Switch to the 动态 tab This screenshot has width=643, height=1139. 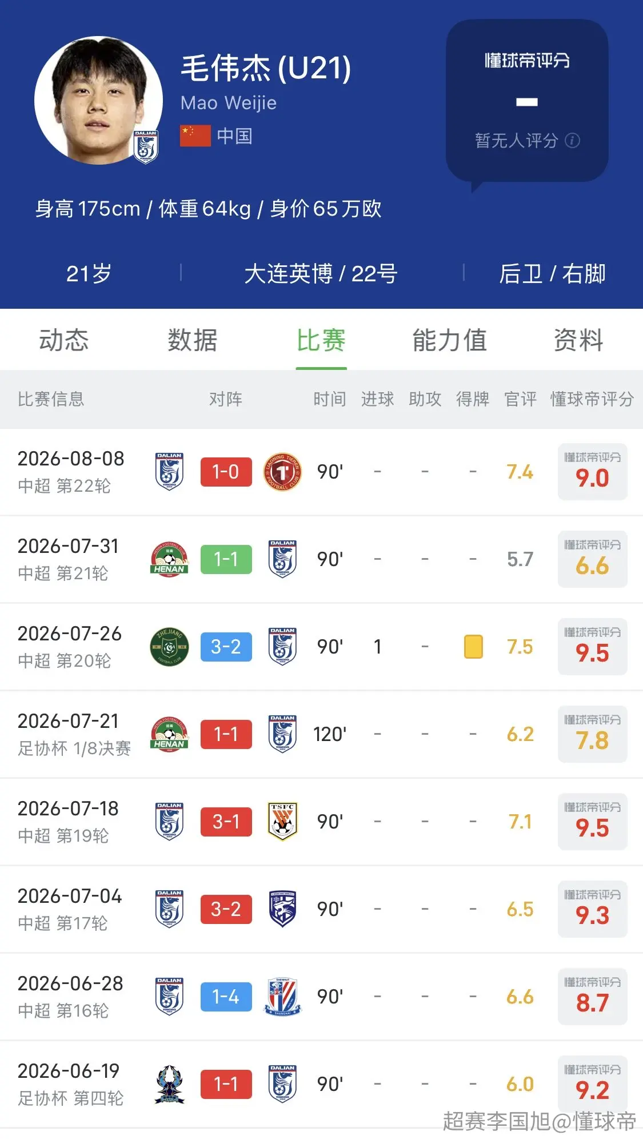coord(64,340)
